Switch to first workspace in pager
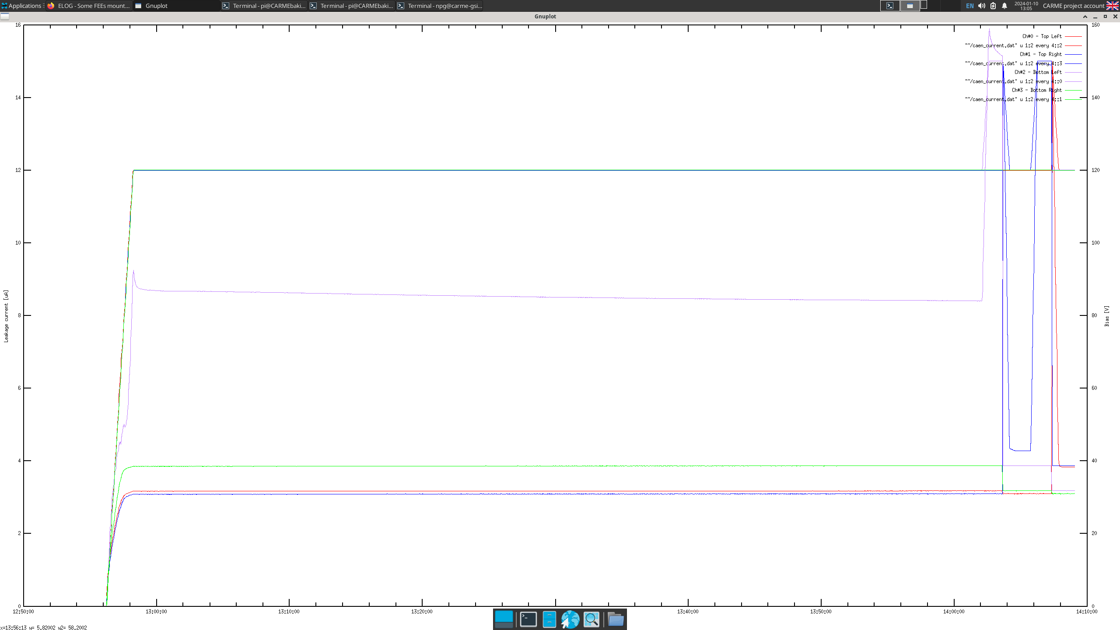 [x=890, y=6]
